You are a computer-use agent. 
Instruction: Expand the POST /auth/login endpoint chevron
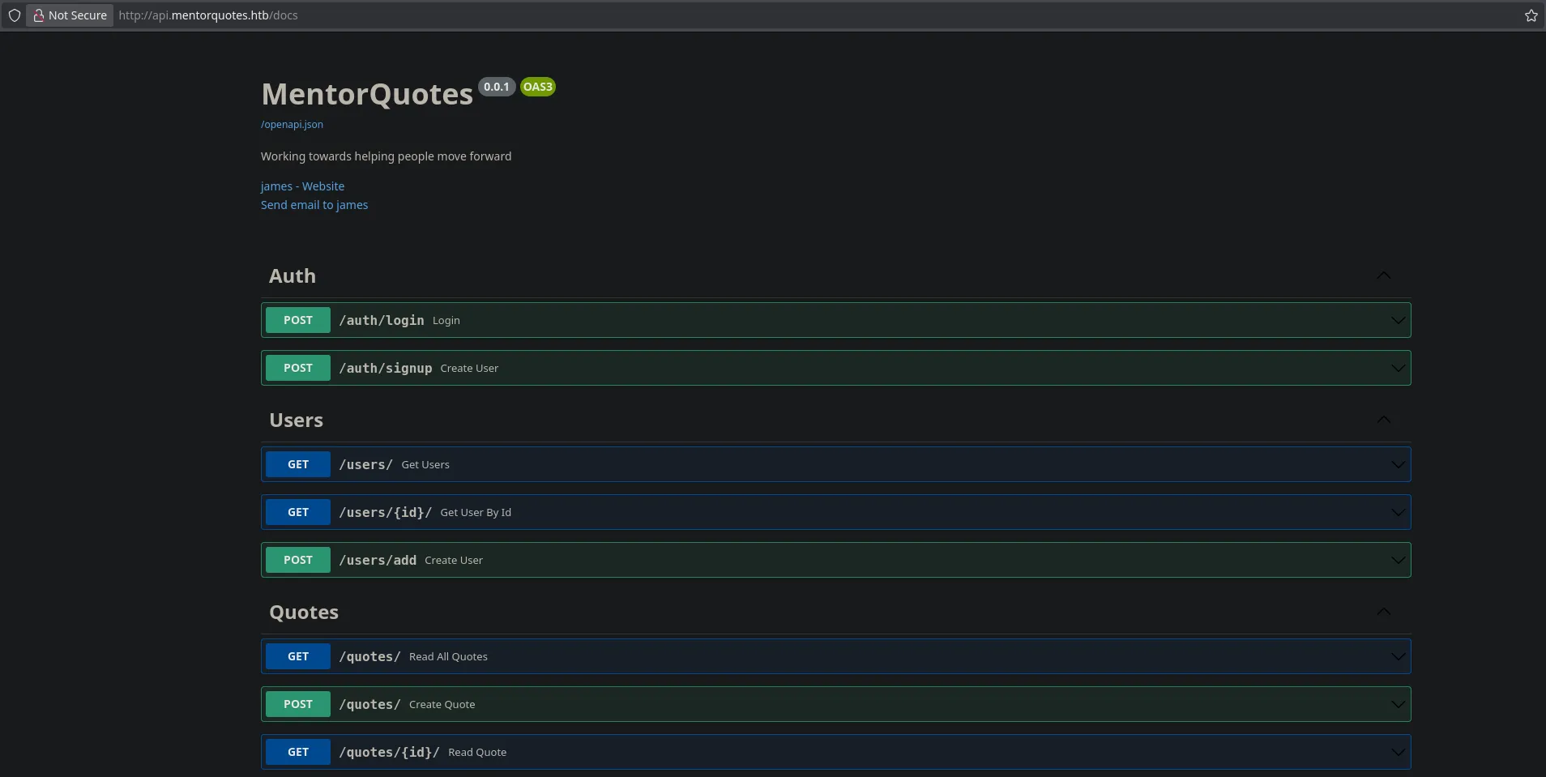[1398, 320]
